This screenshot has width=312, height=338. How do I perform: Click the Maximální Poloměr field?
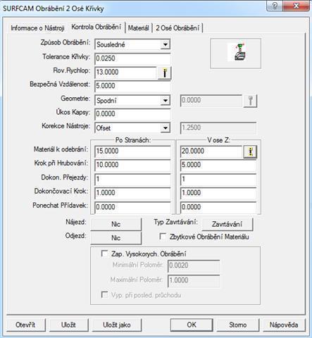pyautogui.click(x=194, y=280)
